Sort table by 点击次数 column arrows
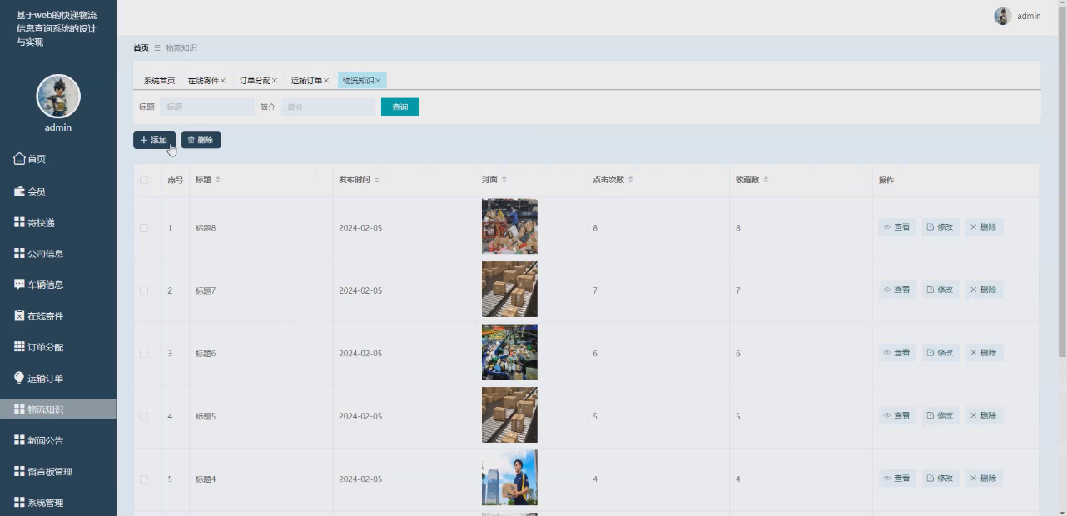 (x=632, y=179)
